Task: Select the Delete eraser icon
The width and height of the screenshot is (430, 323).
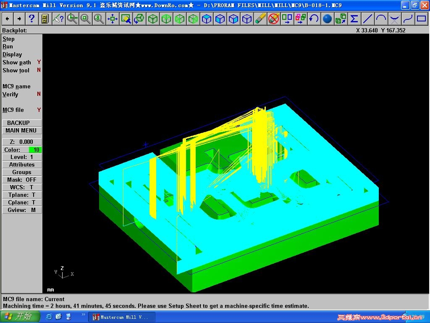Action: tap(260, 19)
